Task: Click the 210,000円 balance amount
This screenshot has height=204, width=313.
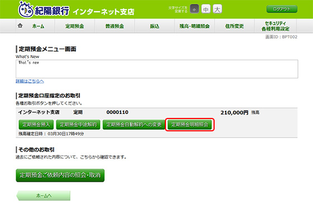Action: [234, 112]
